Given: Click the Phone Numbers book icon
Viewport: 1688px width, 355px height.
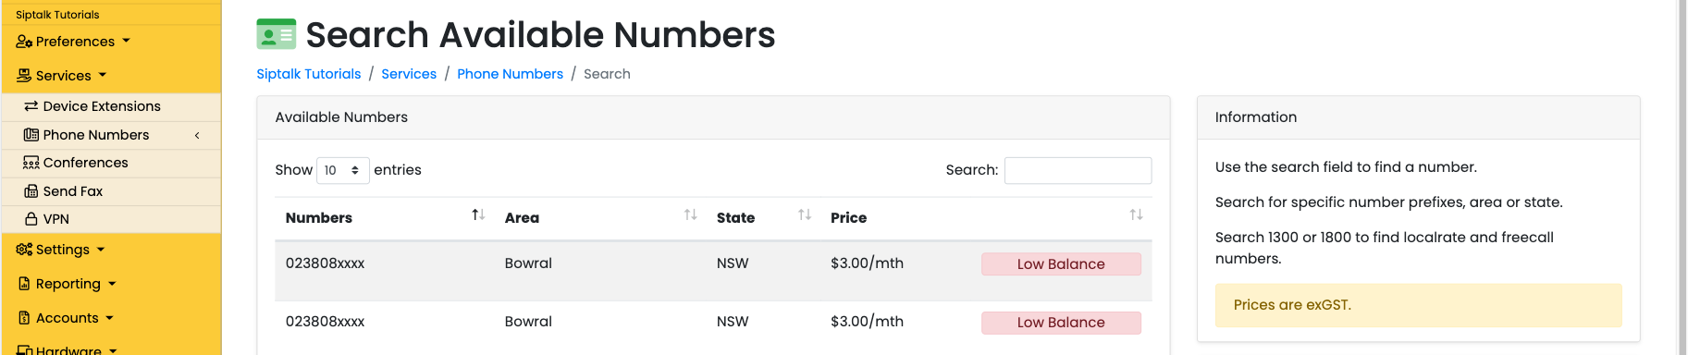Looking at the screenshot, I should [x=31, y=135].
